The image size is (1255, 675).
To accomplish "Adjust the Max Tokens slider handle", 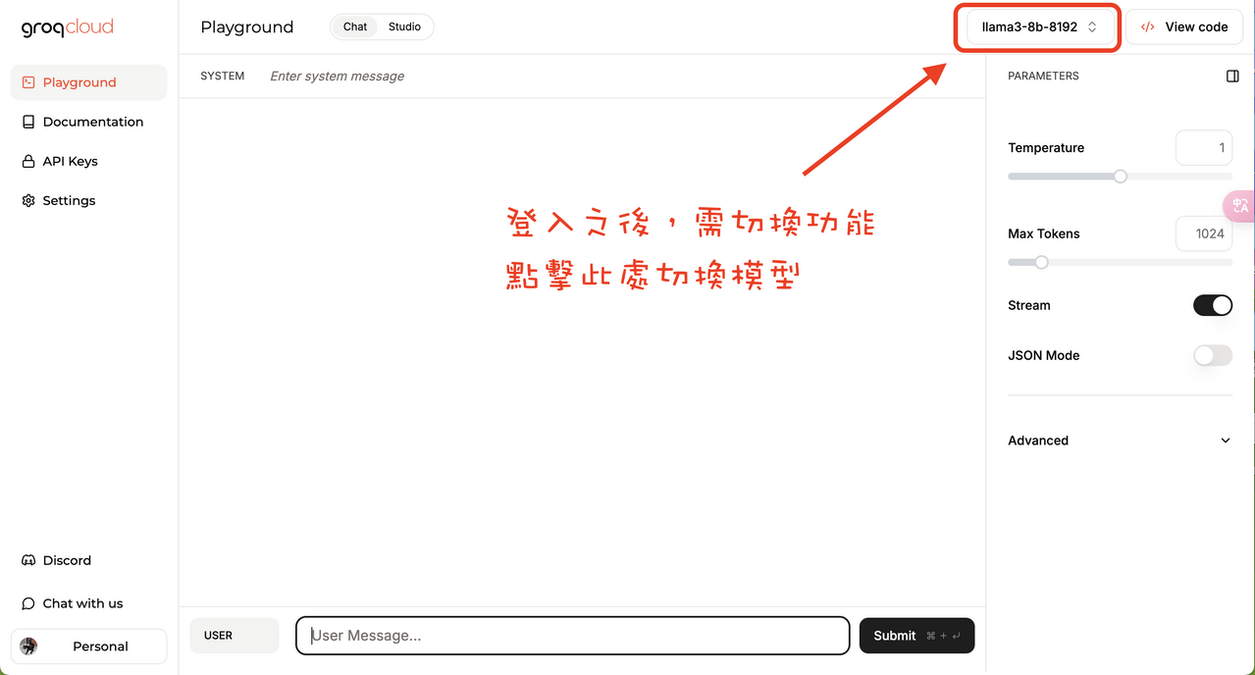I will (1042, 262).
